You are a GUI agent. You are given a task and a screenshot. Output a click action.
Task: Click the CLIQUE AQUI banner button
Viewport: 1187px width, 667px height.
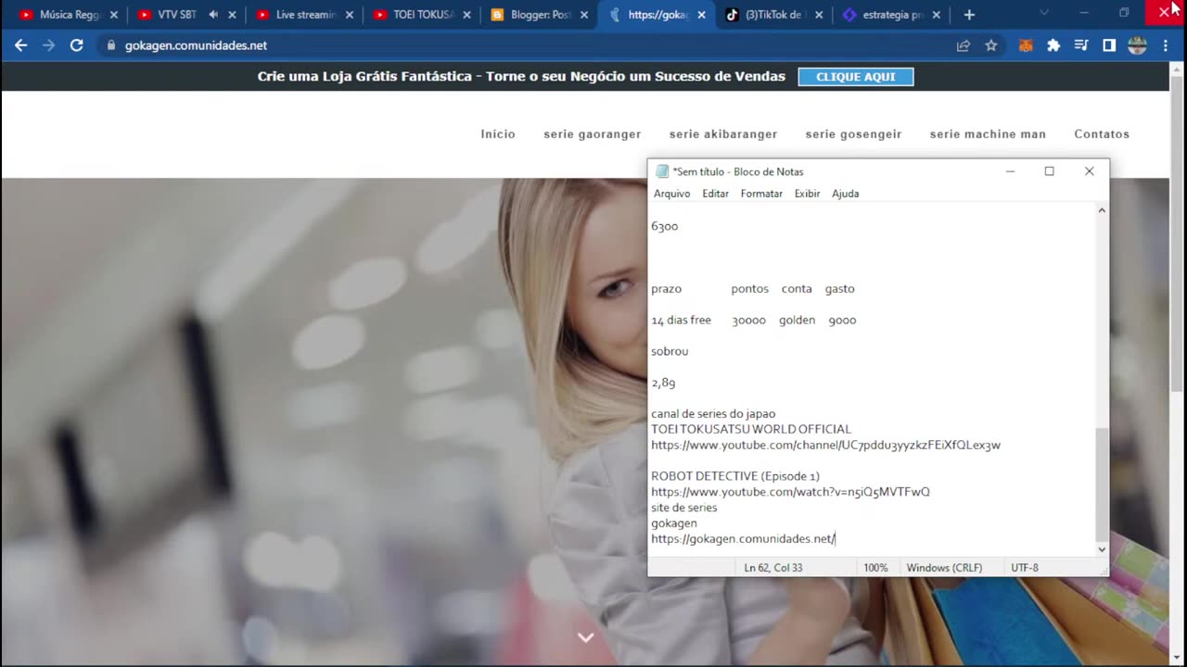[856, 77]
